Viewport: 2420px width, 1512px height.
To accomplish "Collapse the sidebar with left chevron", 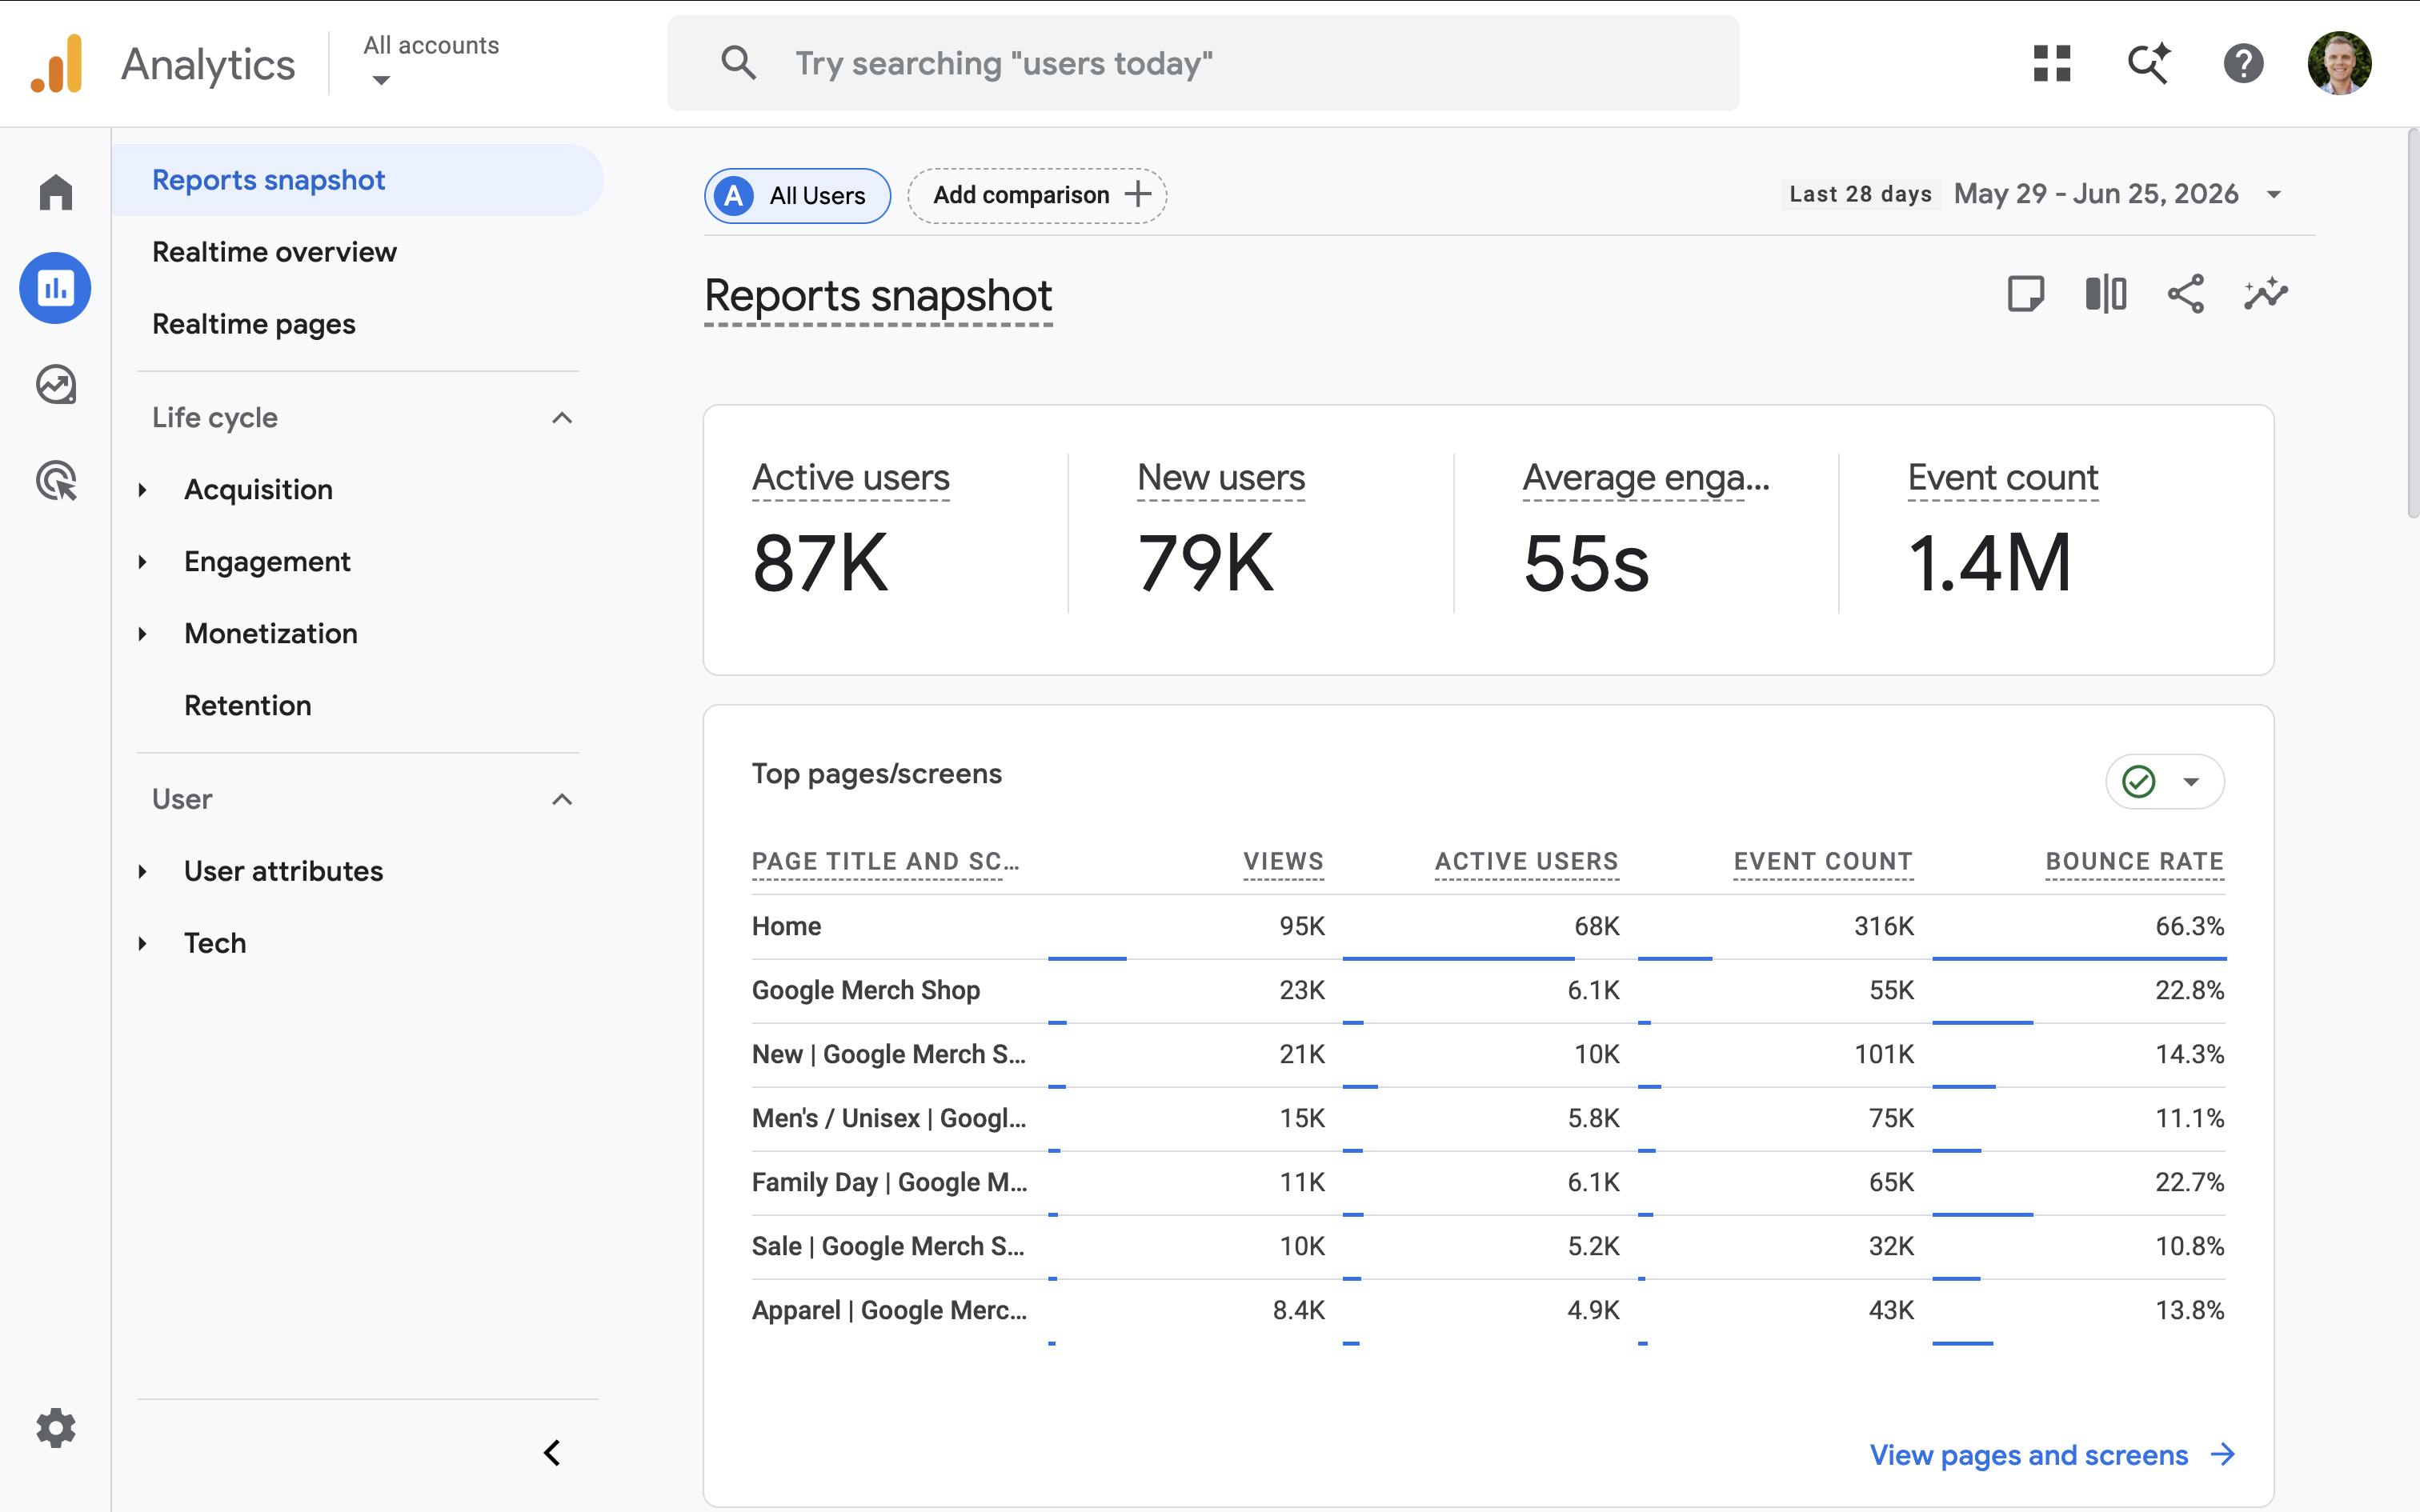I will click(552, 1452).
